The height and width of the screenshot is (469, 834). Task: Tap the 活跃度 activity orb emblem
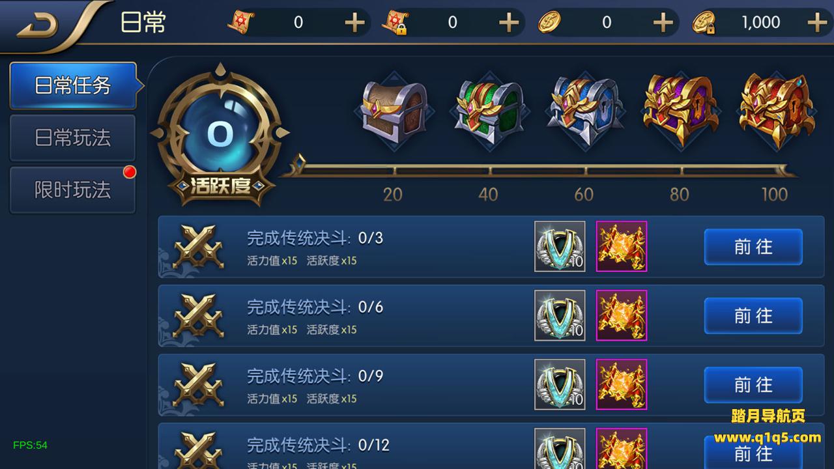coord(220,135)
